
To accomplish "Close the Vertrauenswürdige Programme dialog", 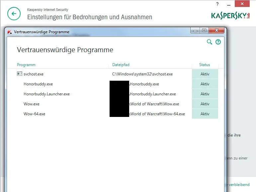I will pos(216,30).
